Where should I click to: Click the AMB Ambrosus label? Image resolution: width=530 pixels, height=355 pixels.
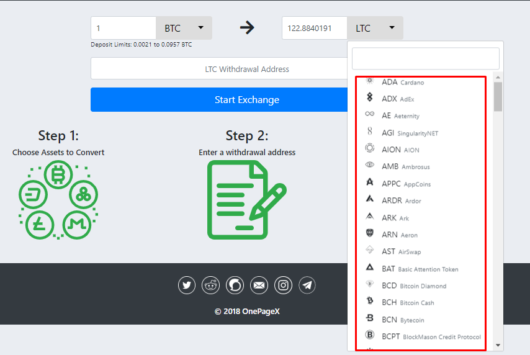pyautogui.click(x=406, y=167)
